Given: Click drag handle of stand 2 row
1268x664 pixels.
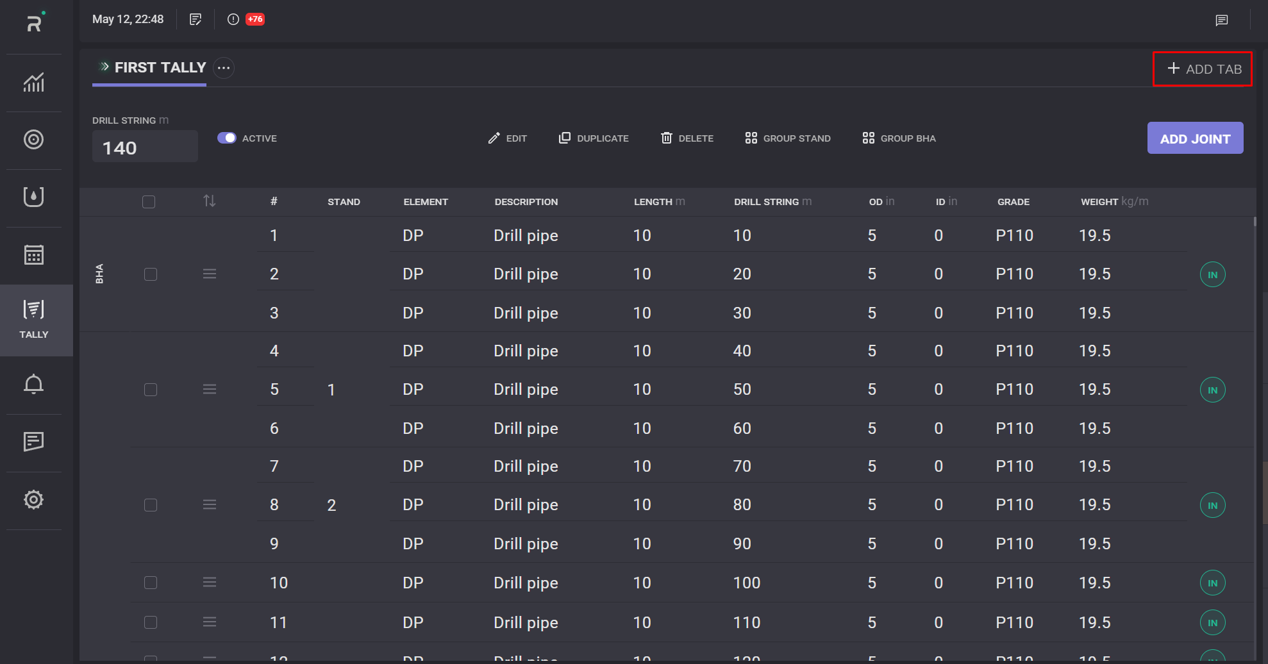Looking at the screenshot, I should [x=210, y=505].
